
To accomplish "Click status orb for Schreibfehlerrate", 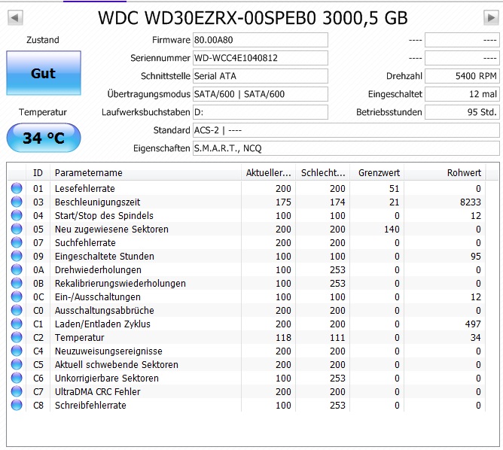I will (x=17, y=405).
